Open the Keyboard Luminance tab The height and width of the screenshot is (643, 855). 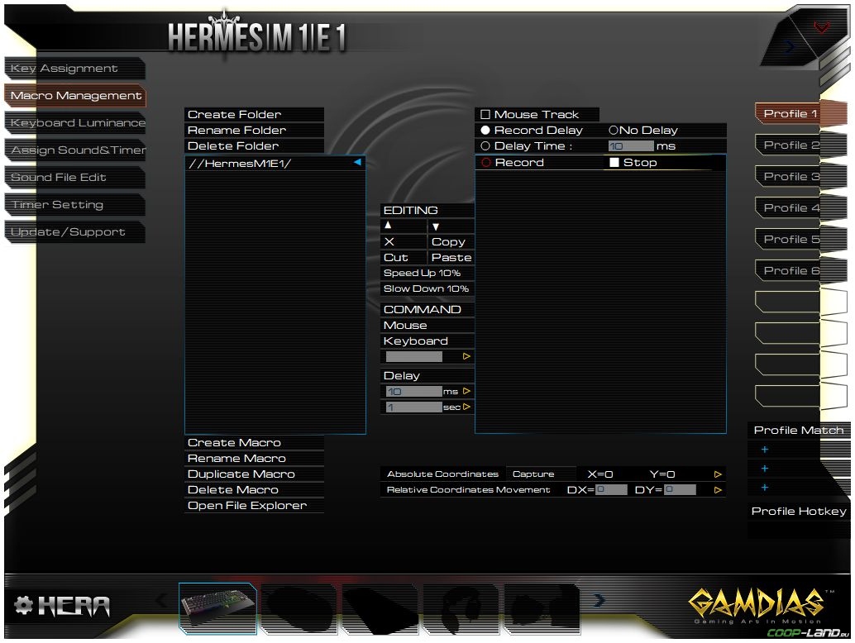point(74,123)
